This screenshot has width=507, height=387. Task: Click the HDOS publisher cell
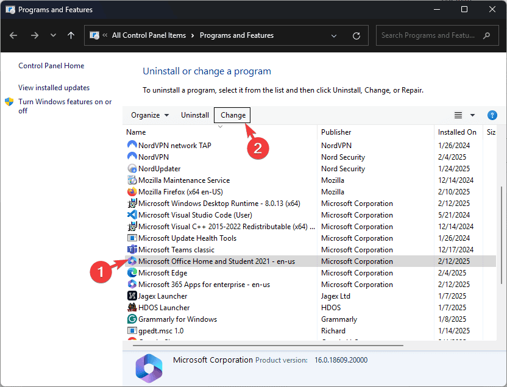point(331,308)
